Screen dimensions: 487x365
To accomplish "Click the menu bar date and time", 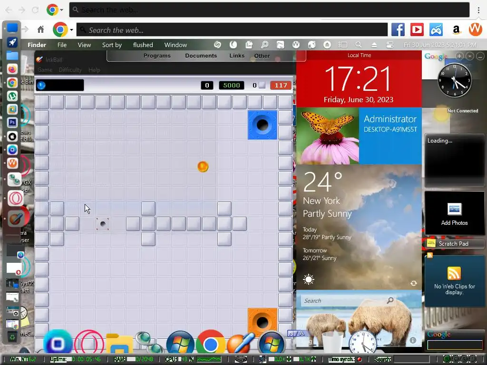I will point(440,45).
